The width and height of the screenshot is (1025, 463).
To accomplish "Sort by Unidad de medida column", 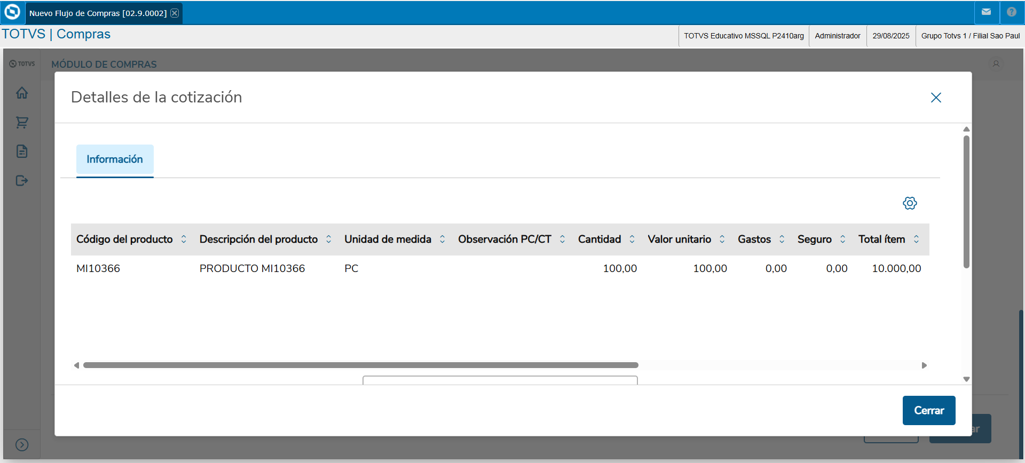I will tap(443, 240).
